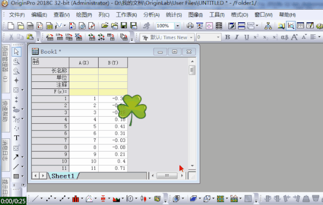Expand the Arrow tool options arrow

[22, 157]
